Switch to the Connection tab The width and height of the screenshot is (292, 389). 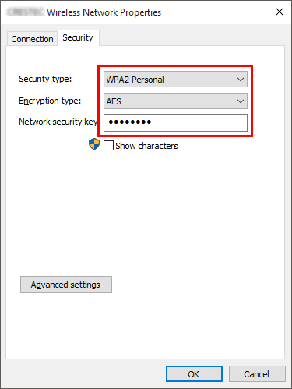[32, 39]
